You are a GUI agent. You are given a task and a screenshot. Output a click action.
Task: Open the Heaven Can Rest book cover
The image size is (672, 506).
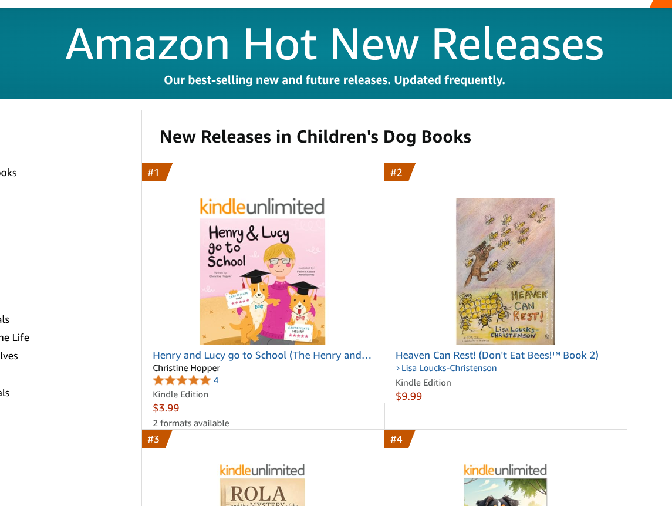point(505,271)
